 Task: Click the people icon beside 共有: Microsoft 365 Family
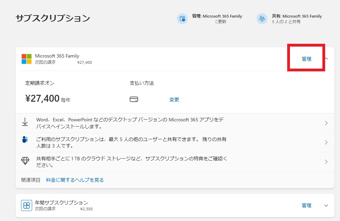click(262, 19)
